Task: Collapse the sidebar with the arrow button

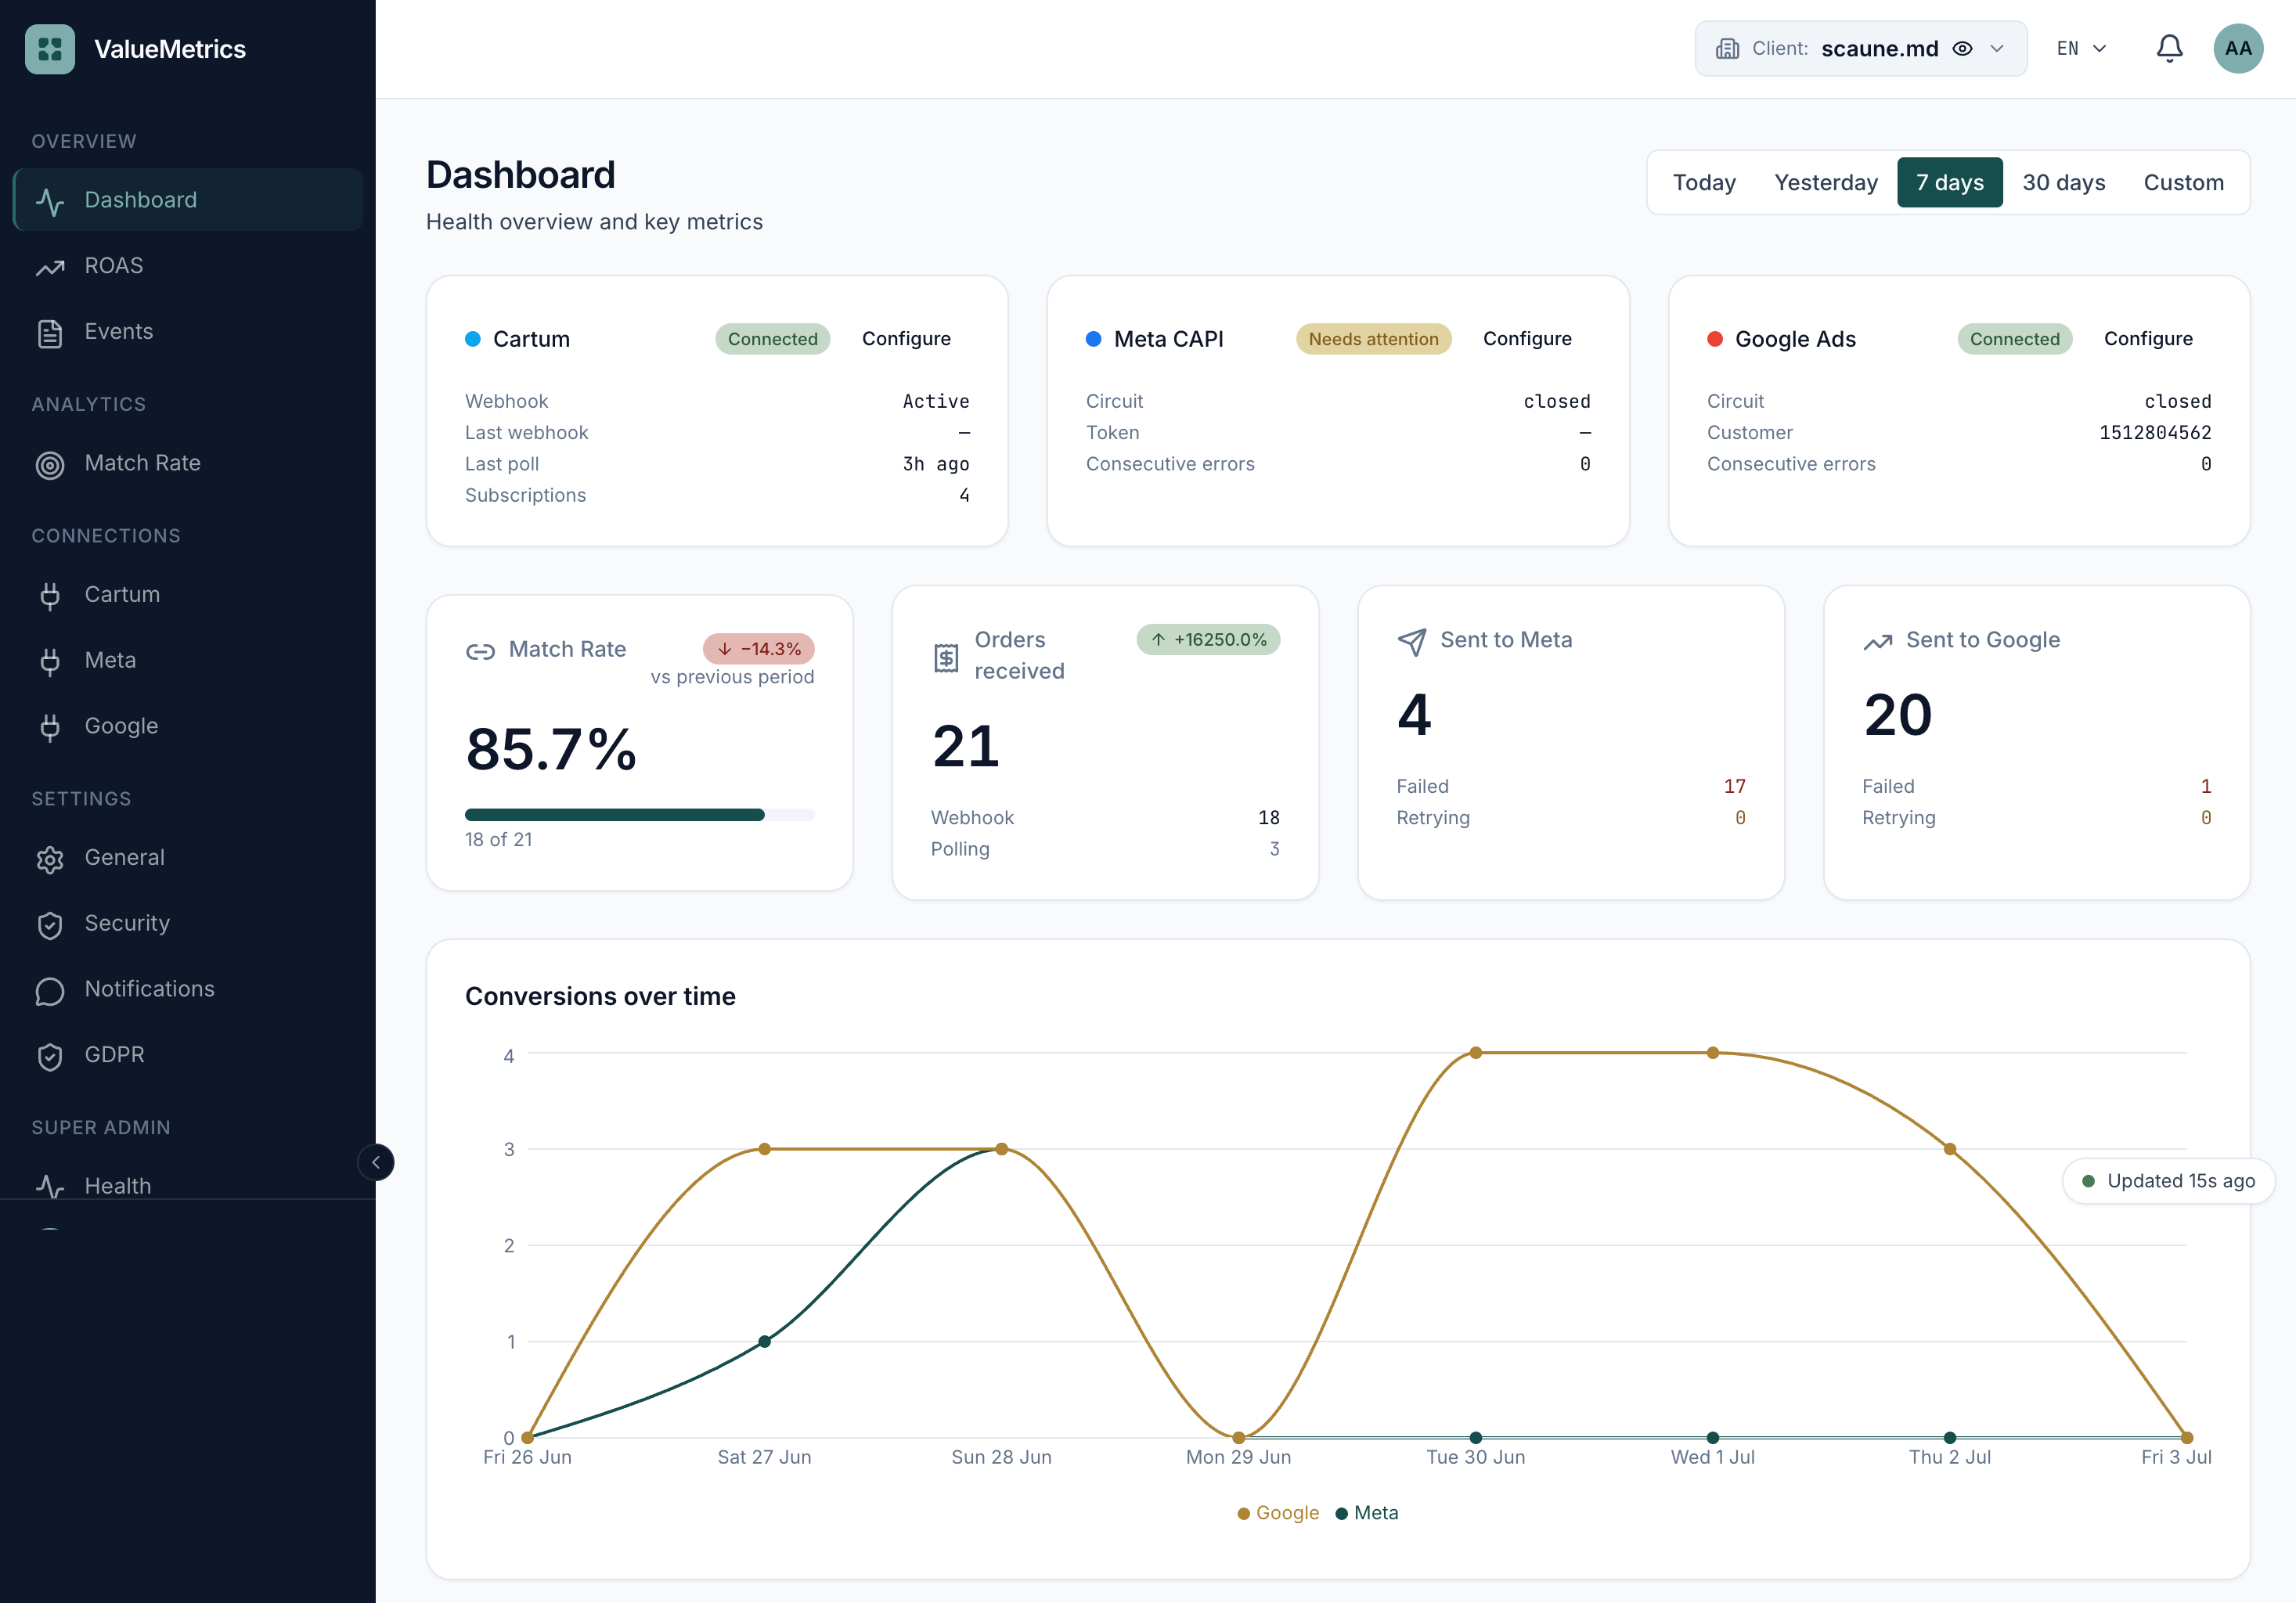Action: 376,1162
